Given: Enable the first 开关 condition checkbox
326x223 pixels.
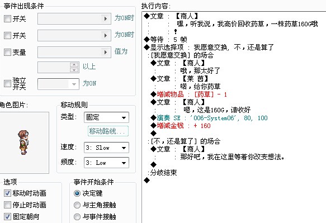Looking at the screenshot, I should pyautogui.click(x=7, y=18).
